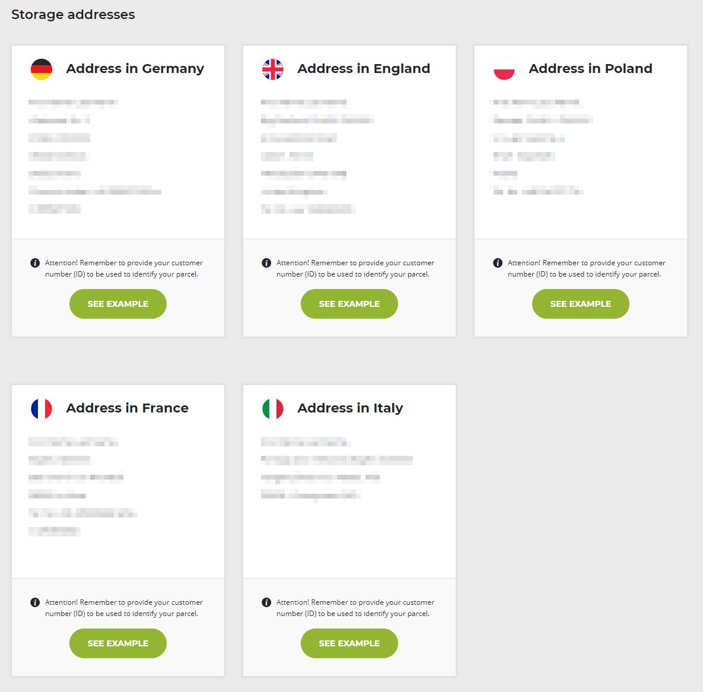Screen dimensions: 703x692
Task: Click the info icon in Italy card
Action: tap(266, 602)
